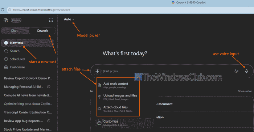Open Managing Personal AI Ski... task
Screen dimensions: 254x132
click(x=24, y=87)
